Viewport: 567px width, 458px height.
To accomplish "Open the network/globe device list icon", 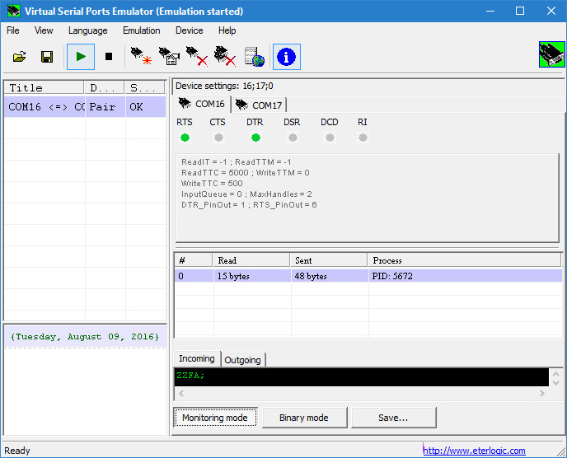I will coord(254,57).
